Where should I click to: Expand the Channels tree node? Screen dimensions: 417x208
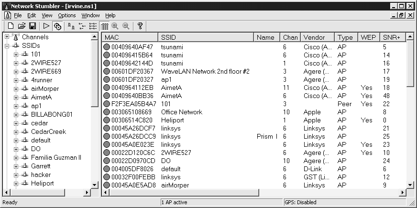coord(7,37)
